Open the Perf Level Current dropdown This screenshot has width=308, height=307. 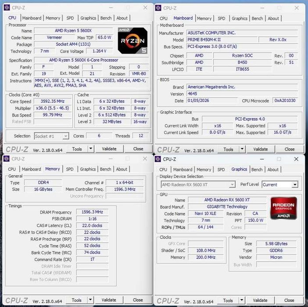point(295,184)
